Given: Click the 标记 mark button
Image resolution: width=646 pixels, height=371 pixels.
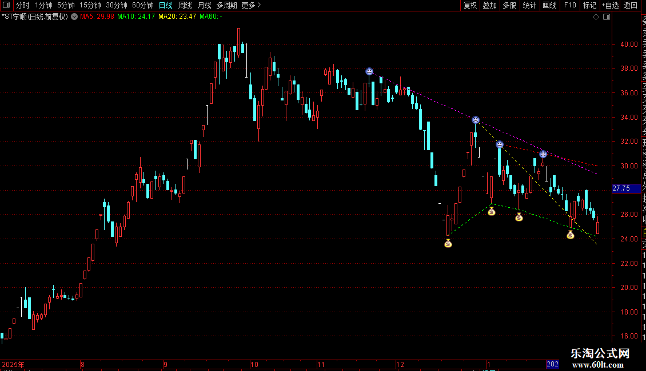Looking at the screenshot, I should click(589, 5).
